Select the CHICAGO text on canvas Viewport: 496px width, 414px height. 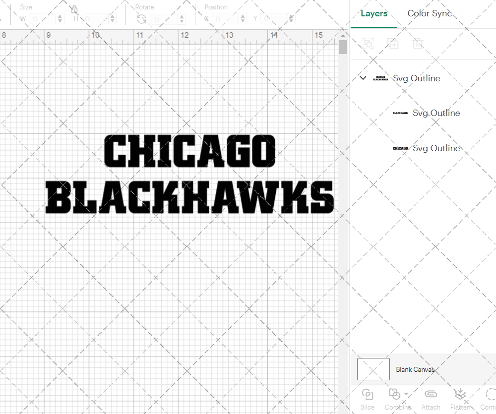(x=190, y=151)
